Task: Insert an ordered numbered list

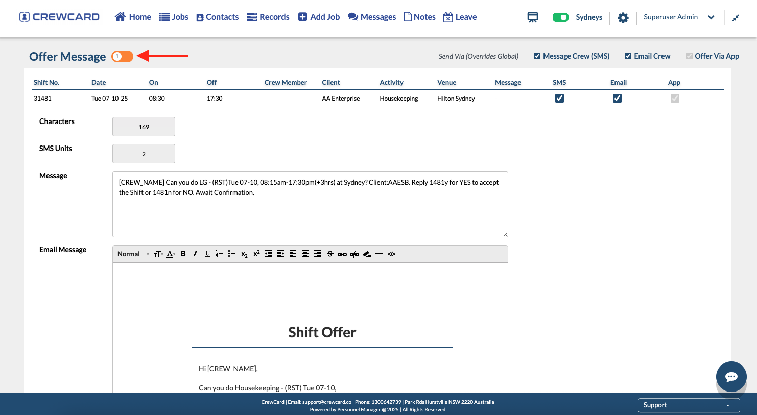Action: pos(220,254)
